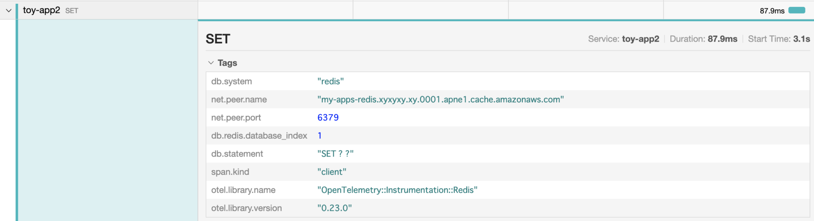The image size is (814, 221).
Task: Click the "client" span kind value
Action: pos(332,172)
